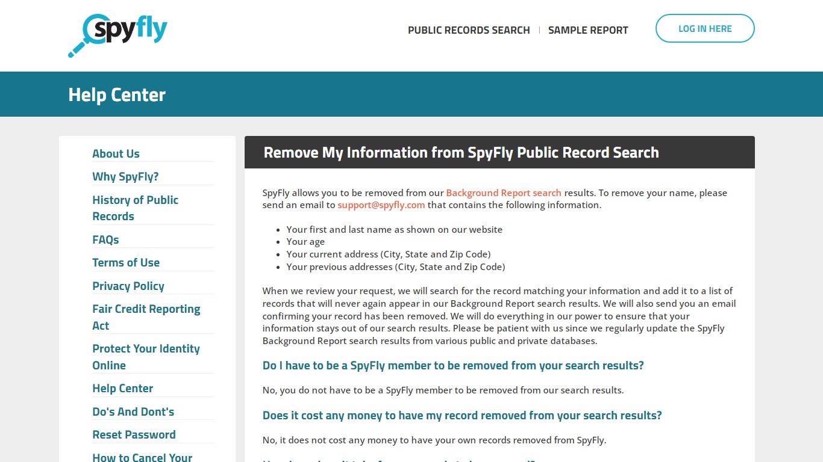
Task: Follow the Background Report search link
Action: [504, 192]
